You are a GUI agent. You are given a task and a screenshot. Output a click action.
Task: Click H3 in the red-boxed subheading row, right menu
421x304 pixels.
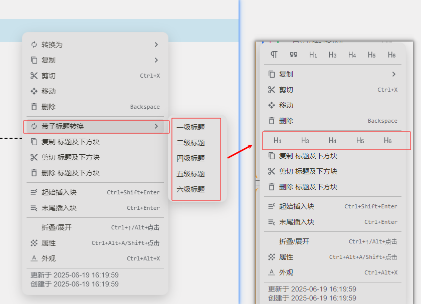[305, 140]
